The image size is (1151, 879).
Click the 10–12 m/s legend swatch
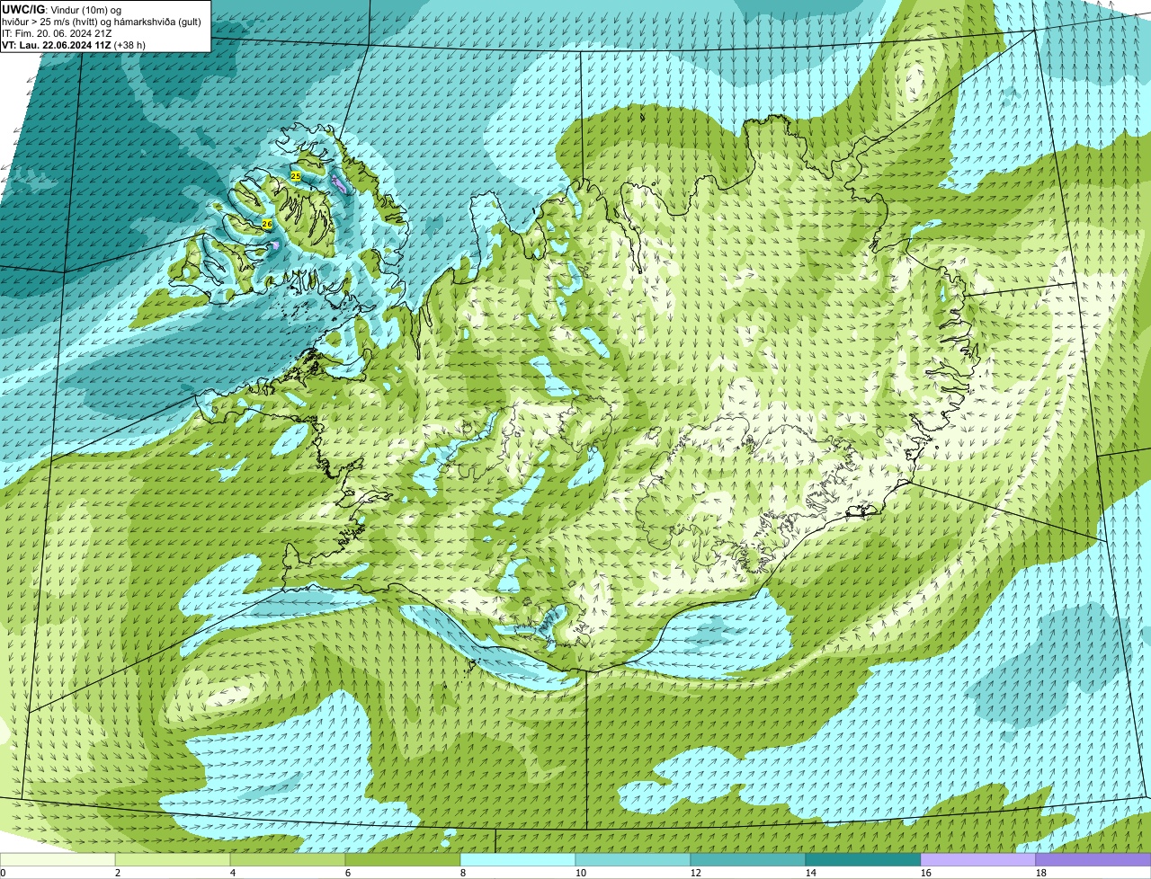[633, 859]
